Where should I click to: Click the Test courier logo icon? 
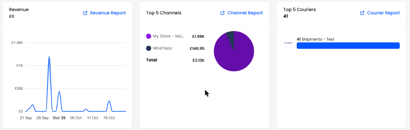click(x=288, y=43)
